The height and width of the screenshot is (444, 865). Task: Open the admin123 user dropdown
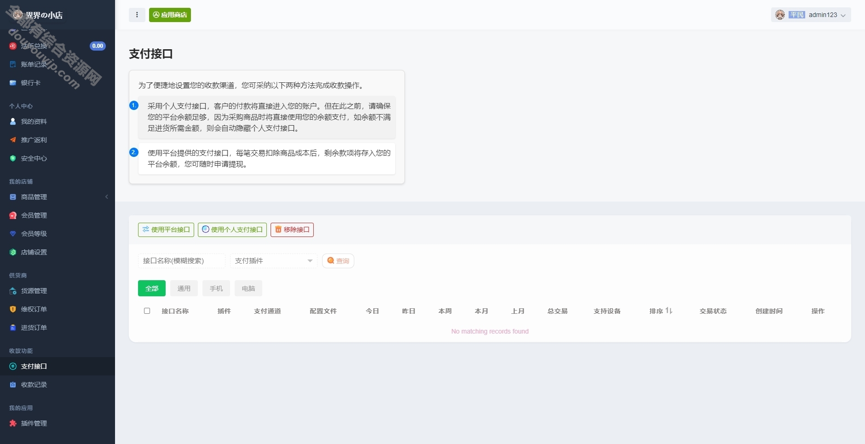[x=811, y=15]
